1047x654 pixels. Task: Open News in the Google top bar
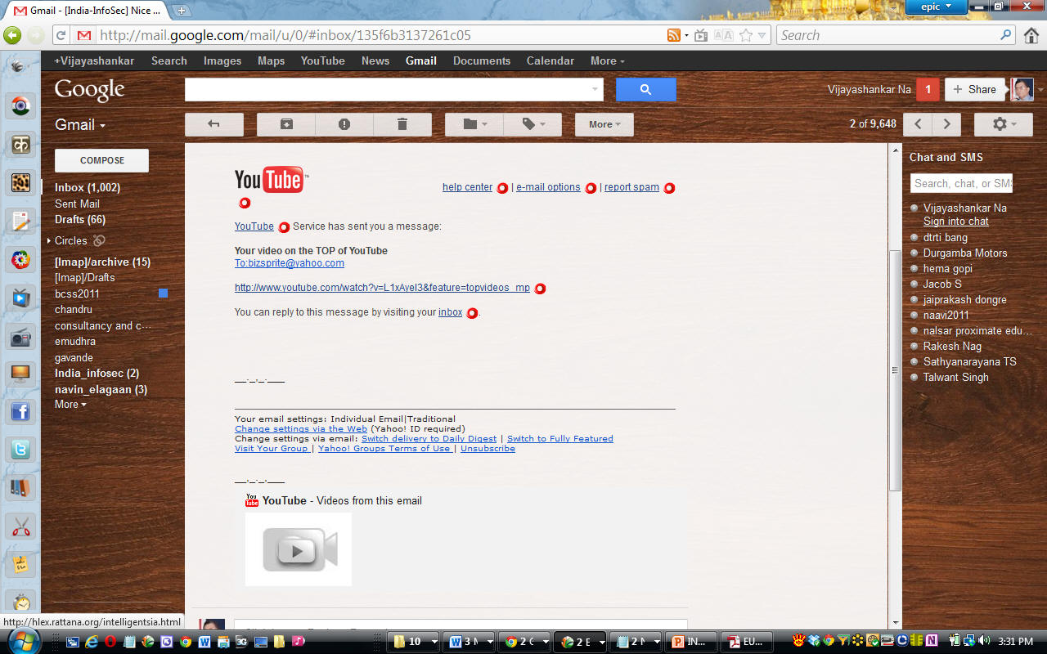pyautogui.click(x=375, y=61)
